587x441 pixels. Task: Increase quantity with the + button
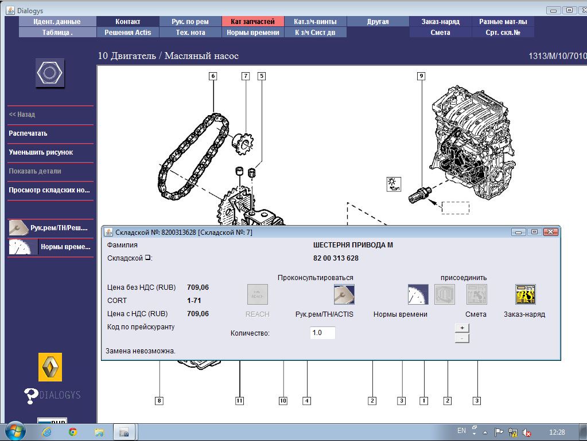tap(462, 328)
